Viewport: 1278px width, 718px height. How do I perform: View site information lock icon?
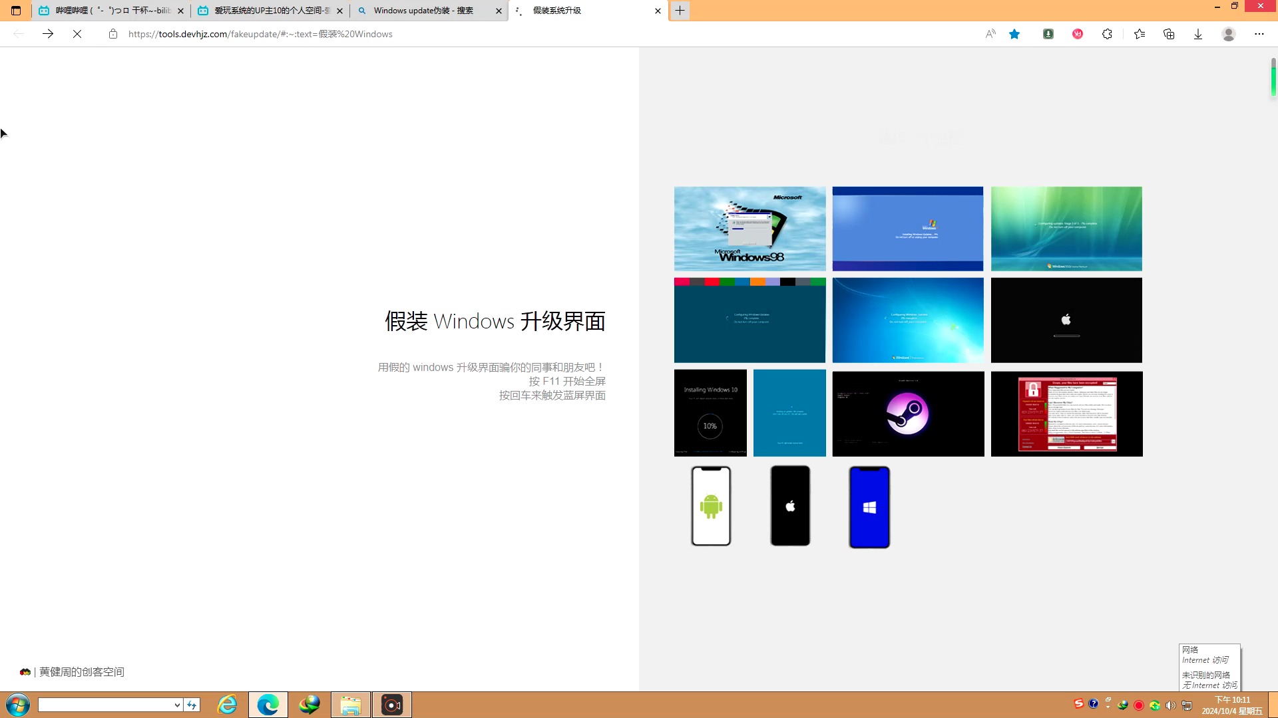point(113,34)
